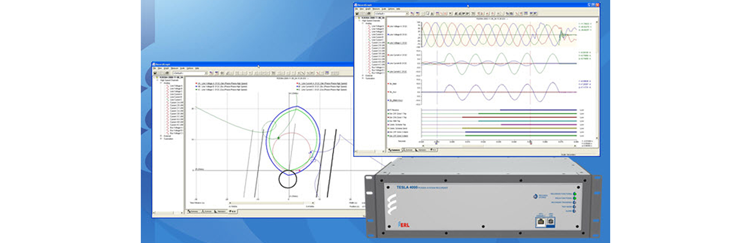
Task: Expand Summation node in waveform window tree
Action: 363,78
